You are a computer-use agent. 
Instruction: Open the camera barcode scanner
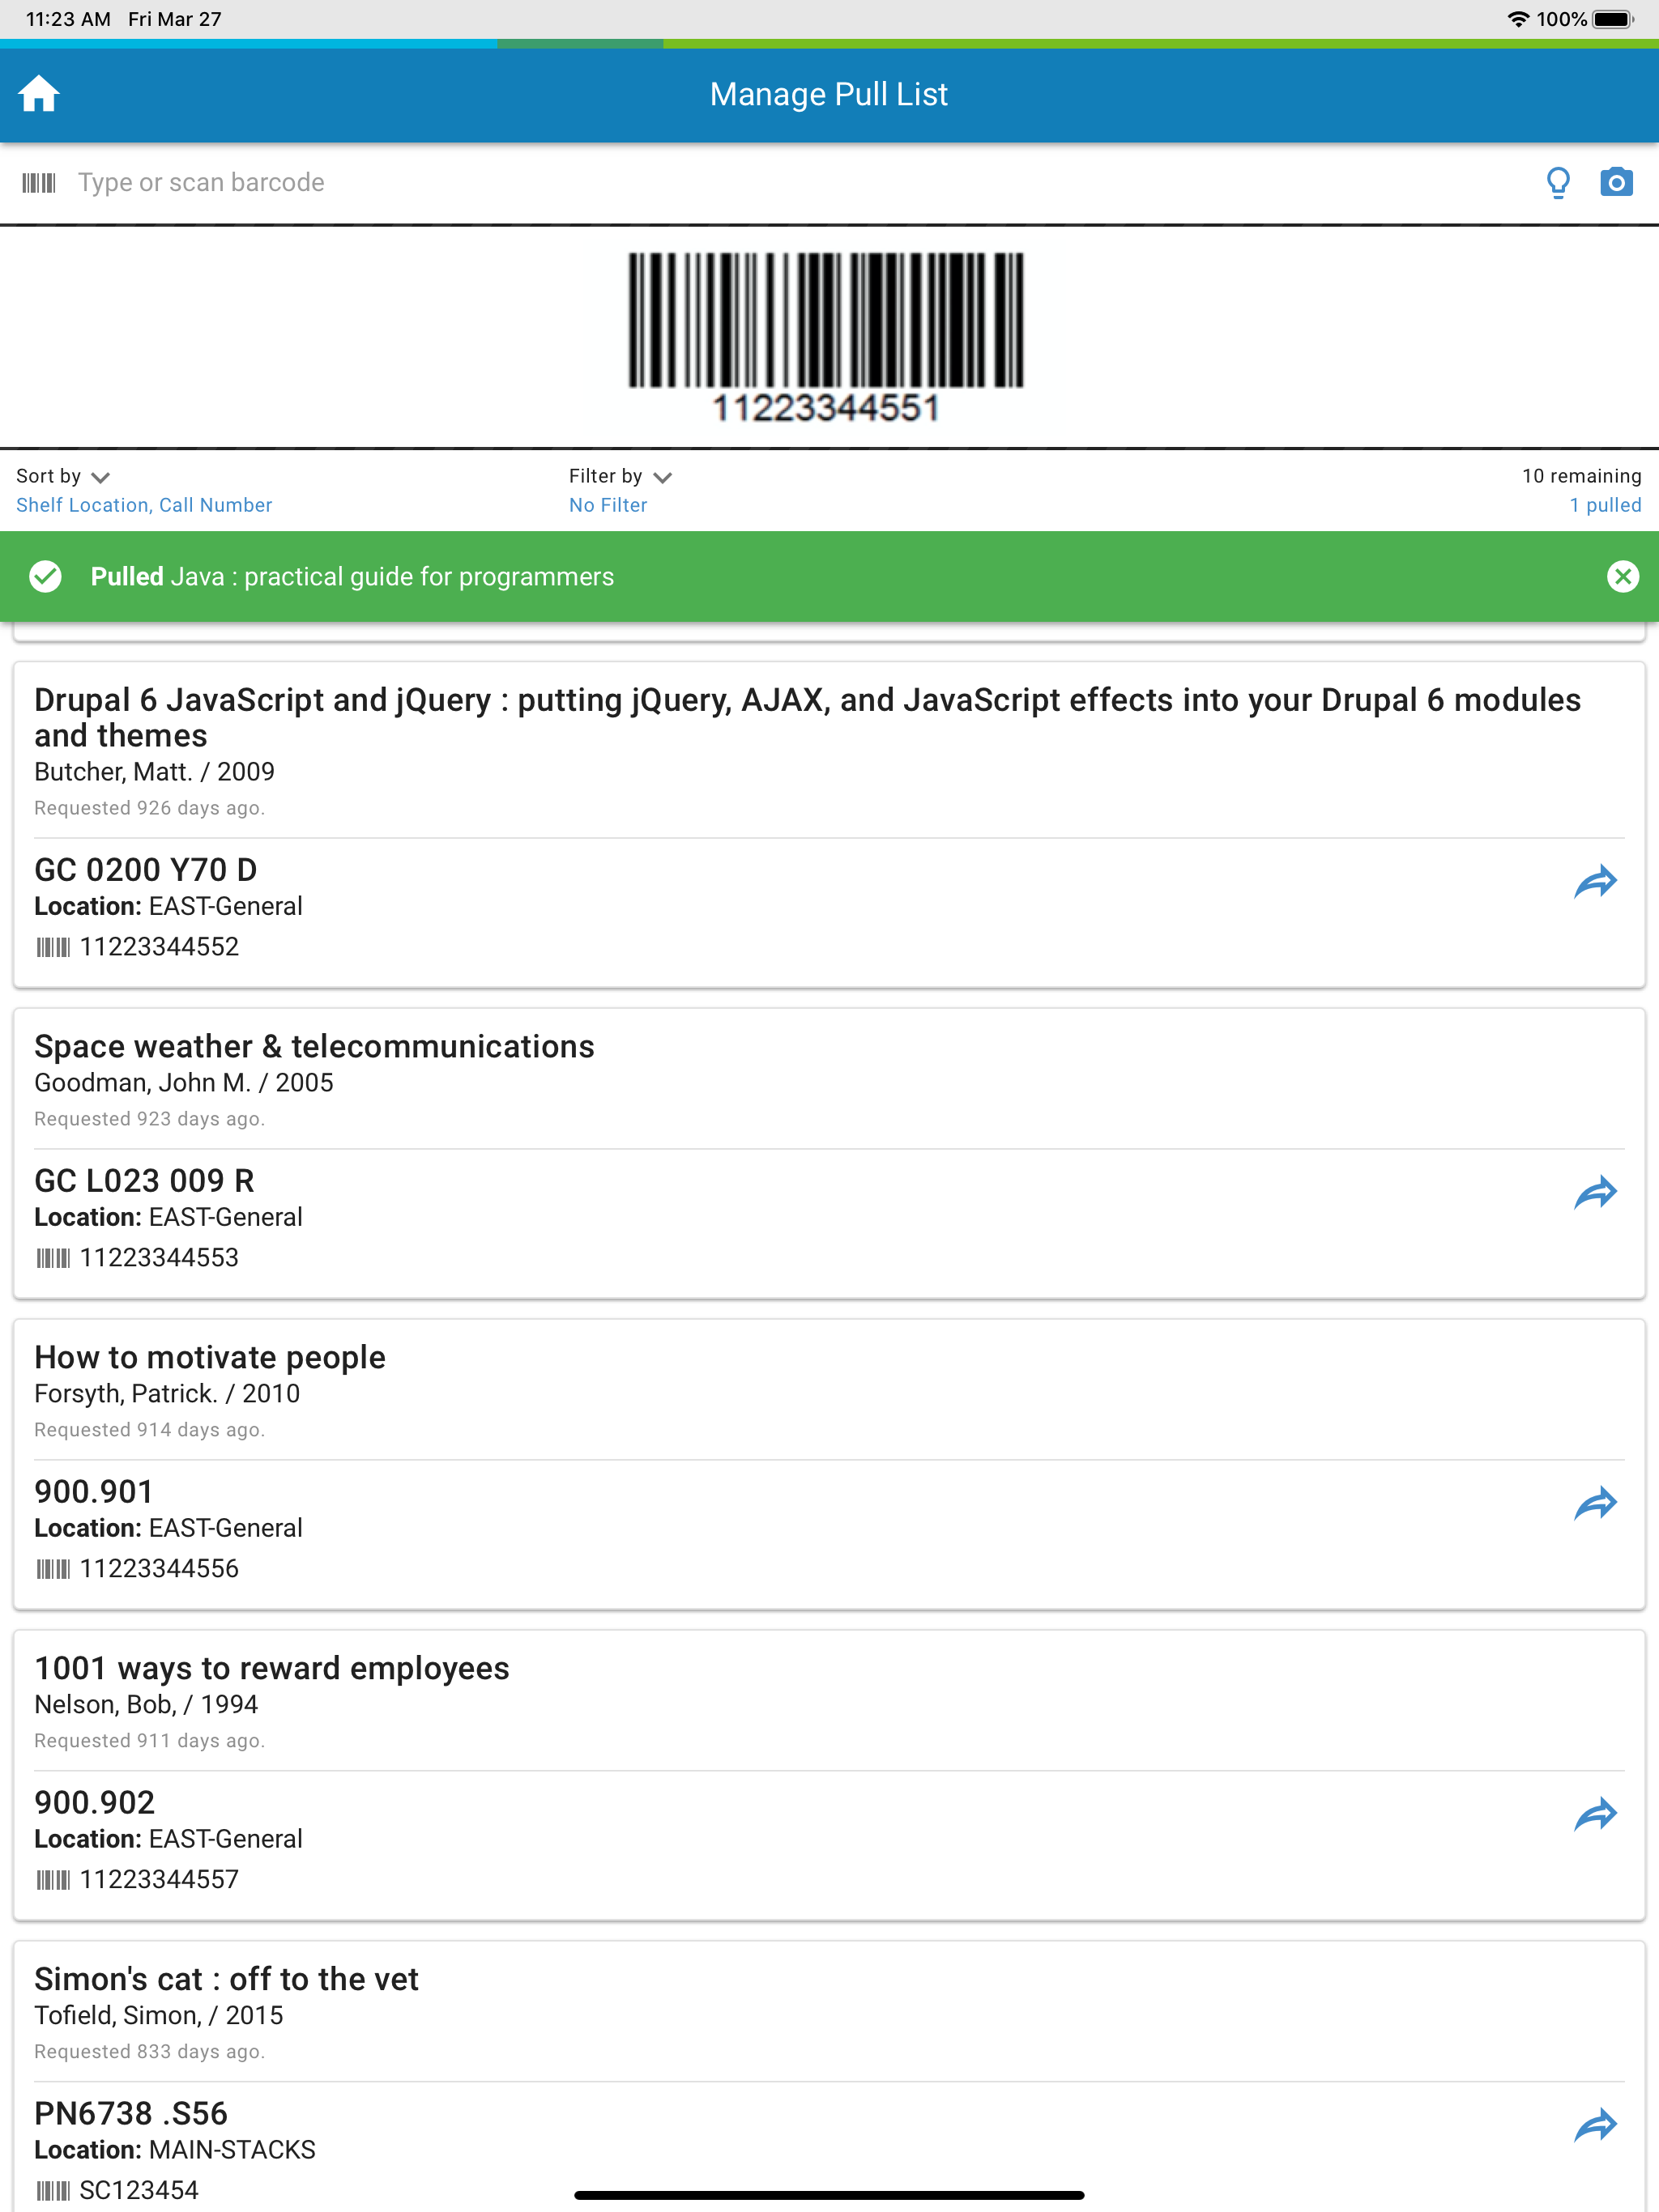[1616, 183]
